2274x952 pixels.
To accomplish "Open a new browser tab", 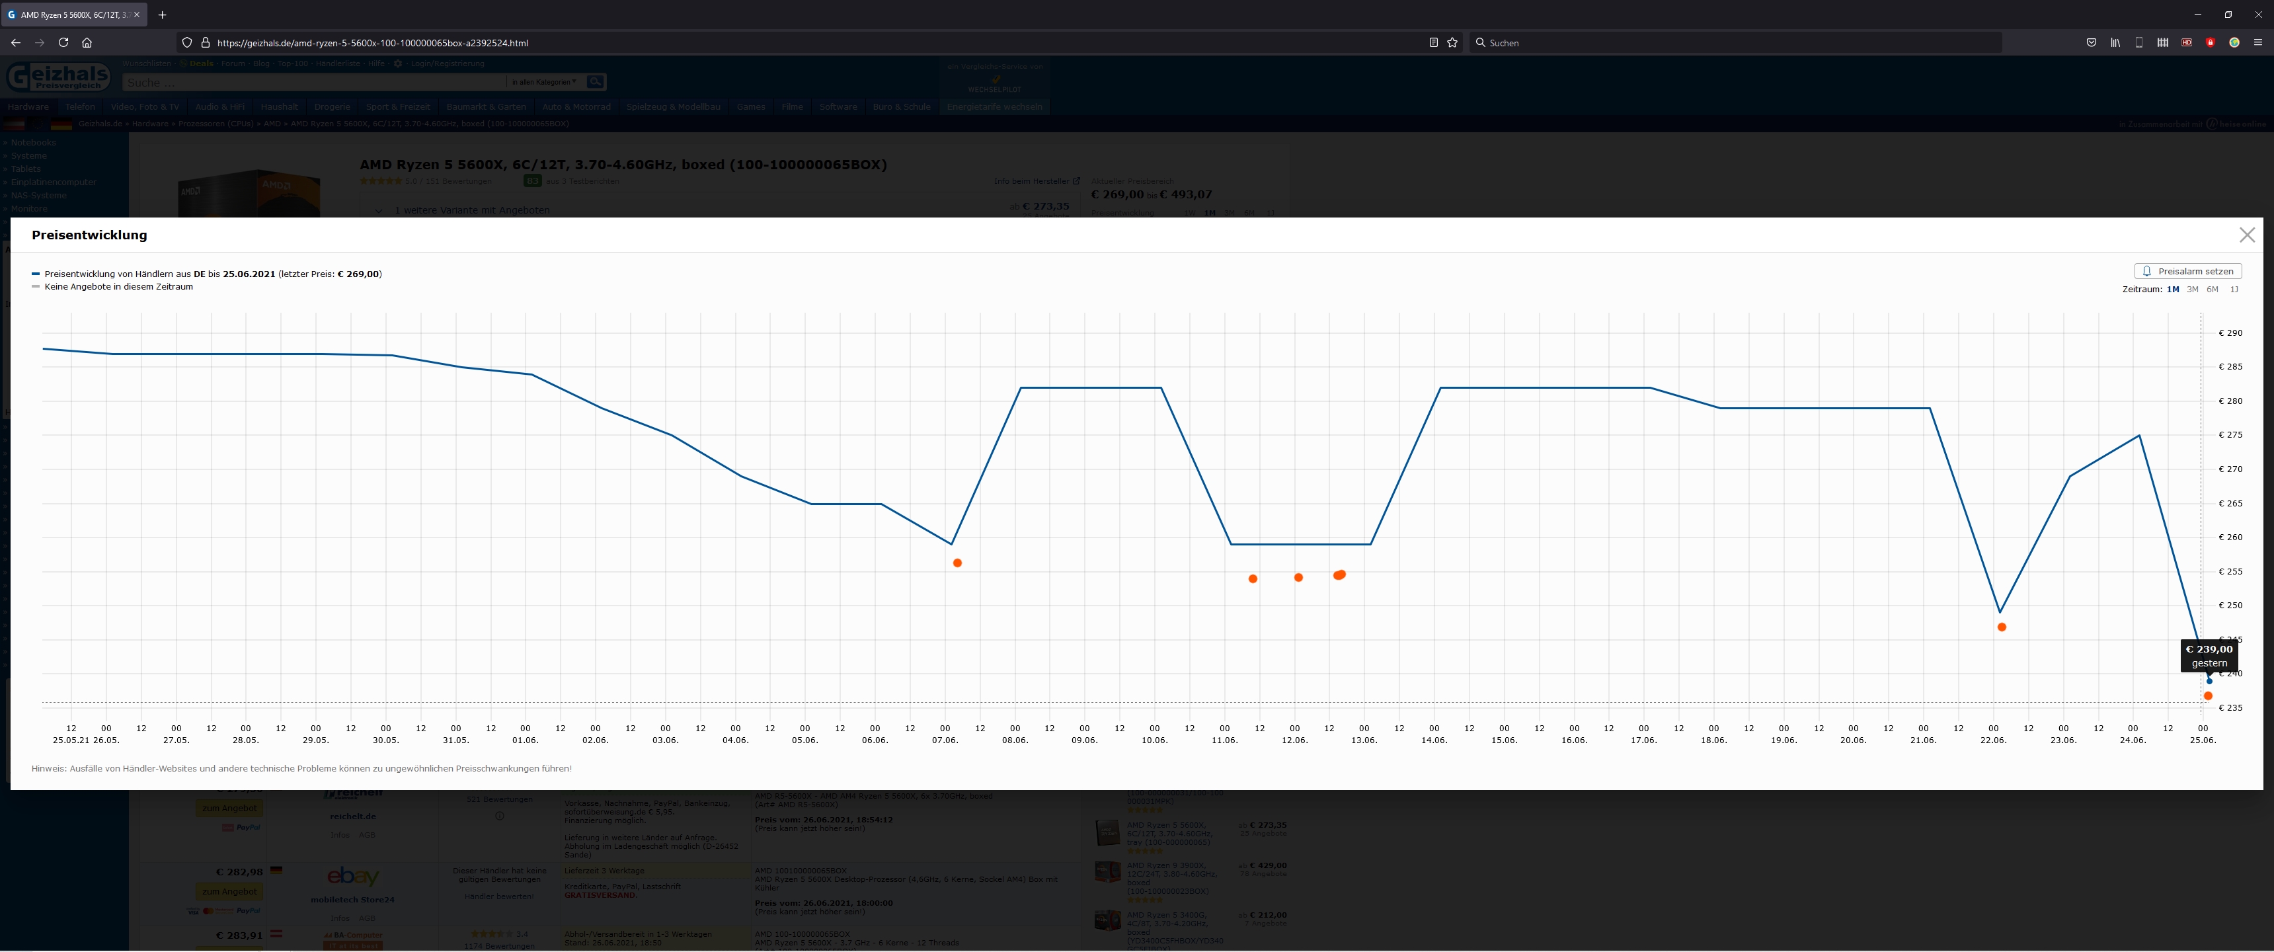I will coord(163,15).
